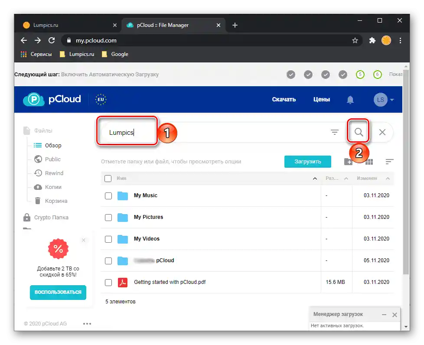Expand the user account dropdown arrow
424x345 pixels.
[x=392, y=100]
